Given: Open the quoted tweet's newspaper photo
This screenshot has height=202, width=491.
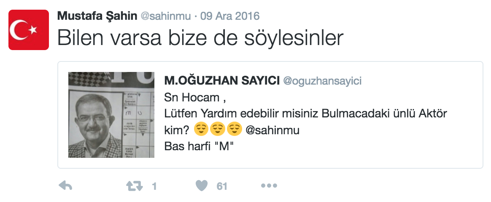Looking at the screenshot, I should [x=111, y=114].
